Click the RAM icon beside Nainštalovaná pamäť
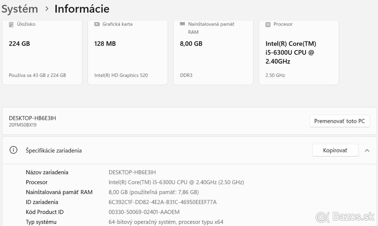 pyautogui.click(x=182, y=24)
